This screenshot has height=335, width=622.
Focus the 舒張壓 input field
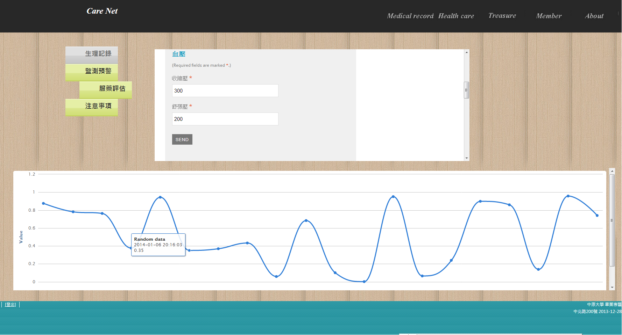[225, 119]
